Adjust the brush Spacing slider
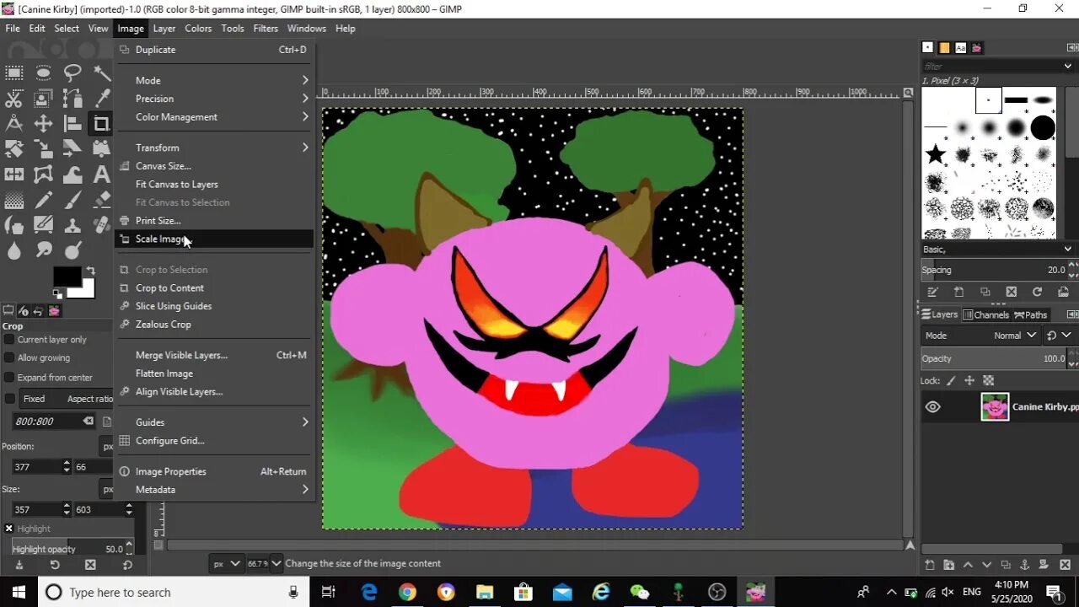This screenshot has height=607, width=1079. (993, 270)
